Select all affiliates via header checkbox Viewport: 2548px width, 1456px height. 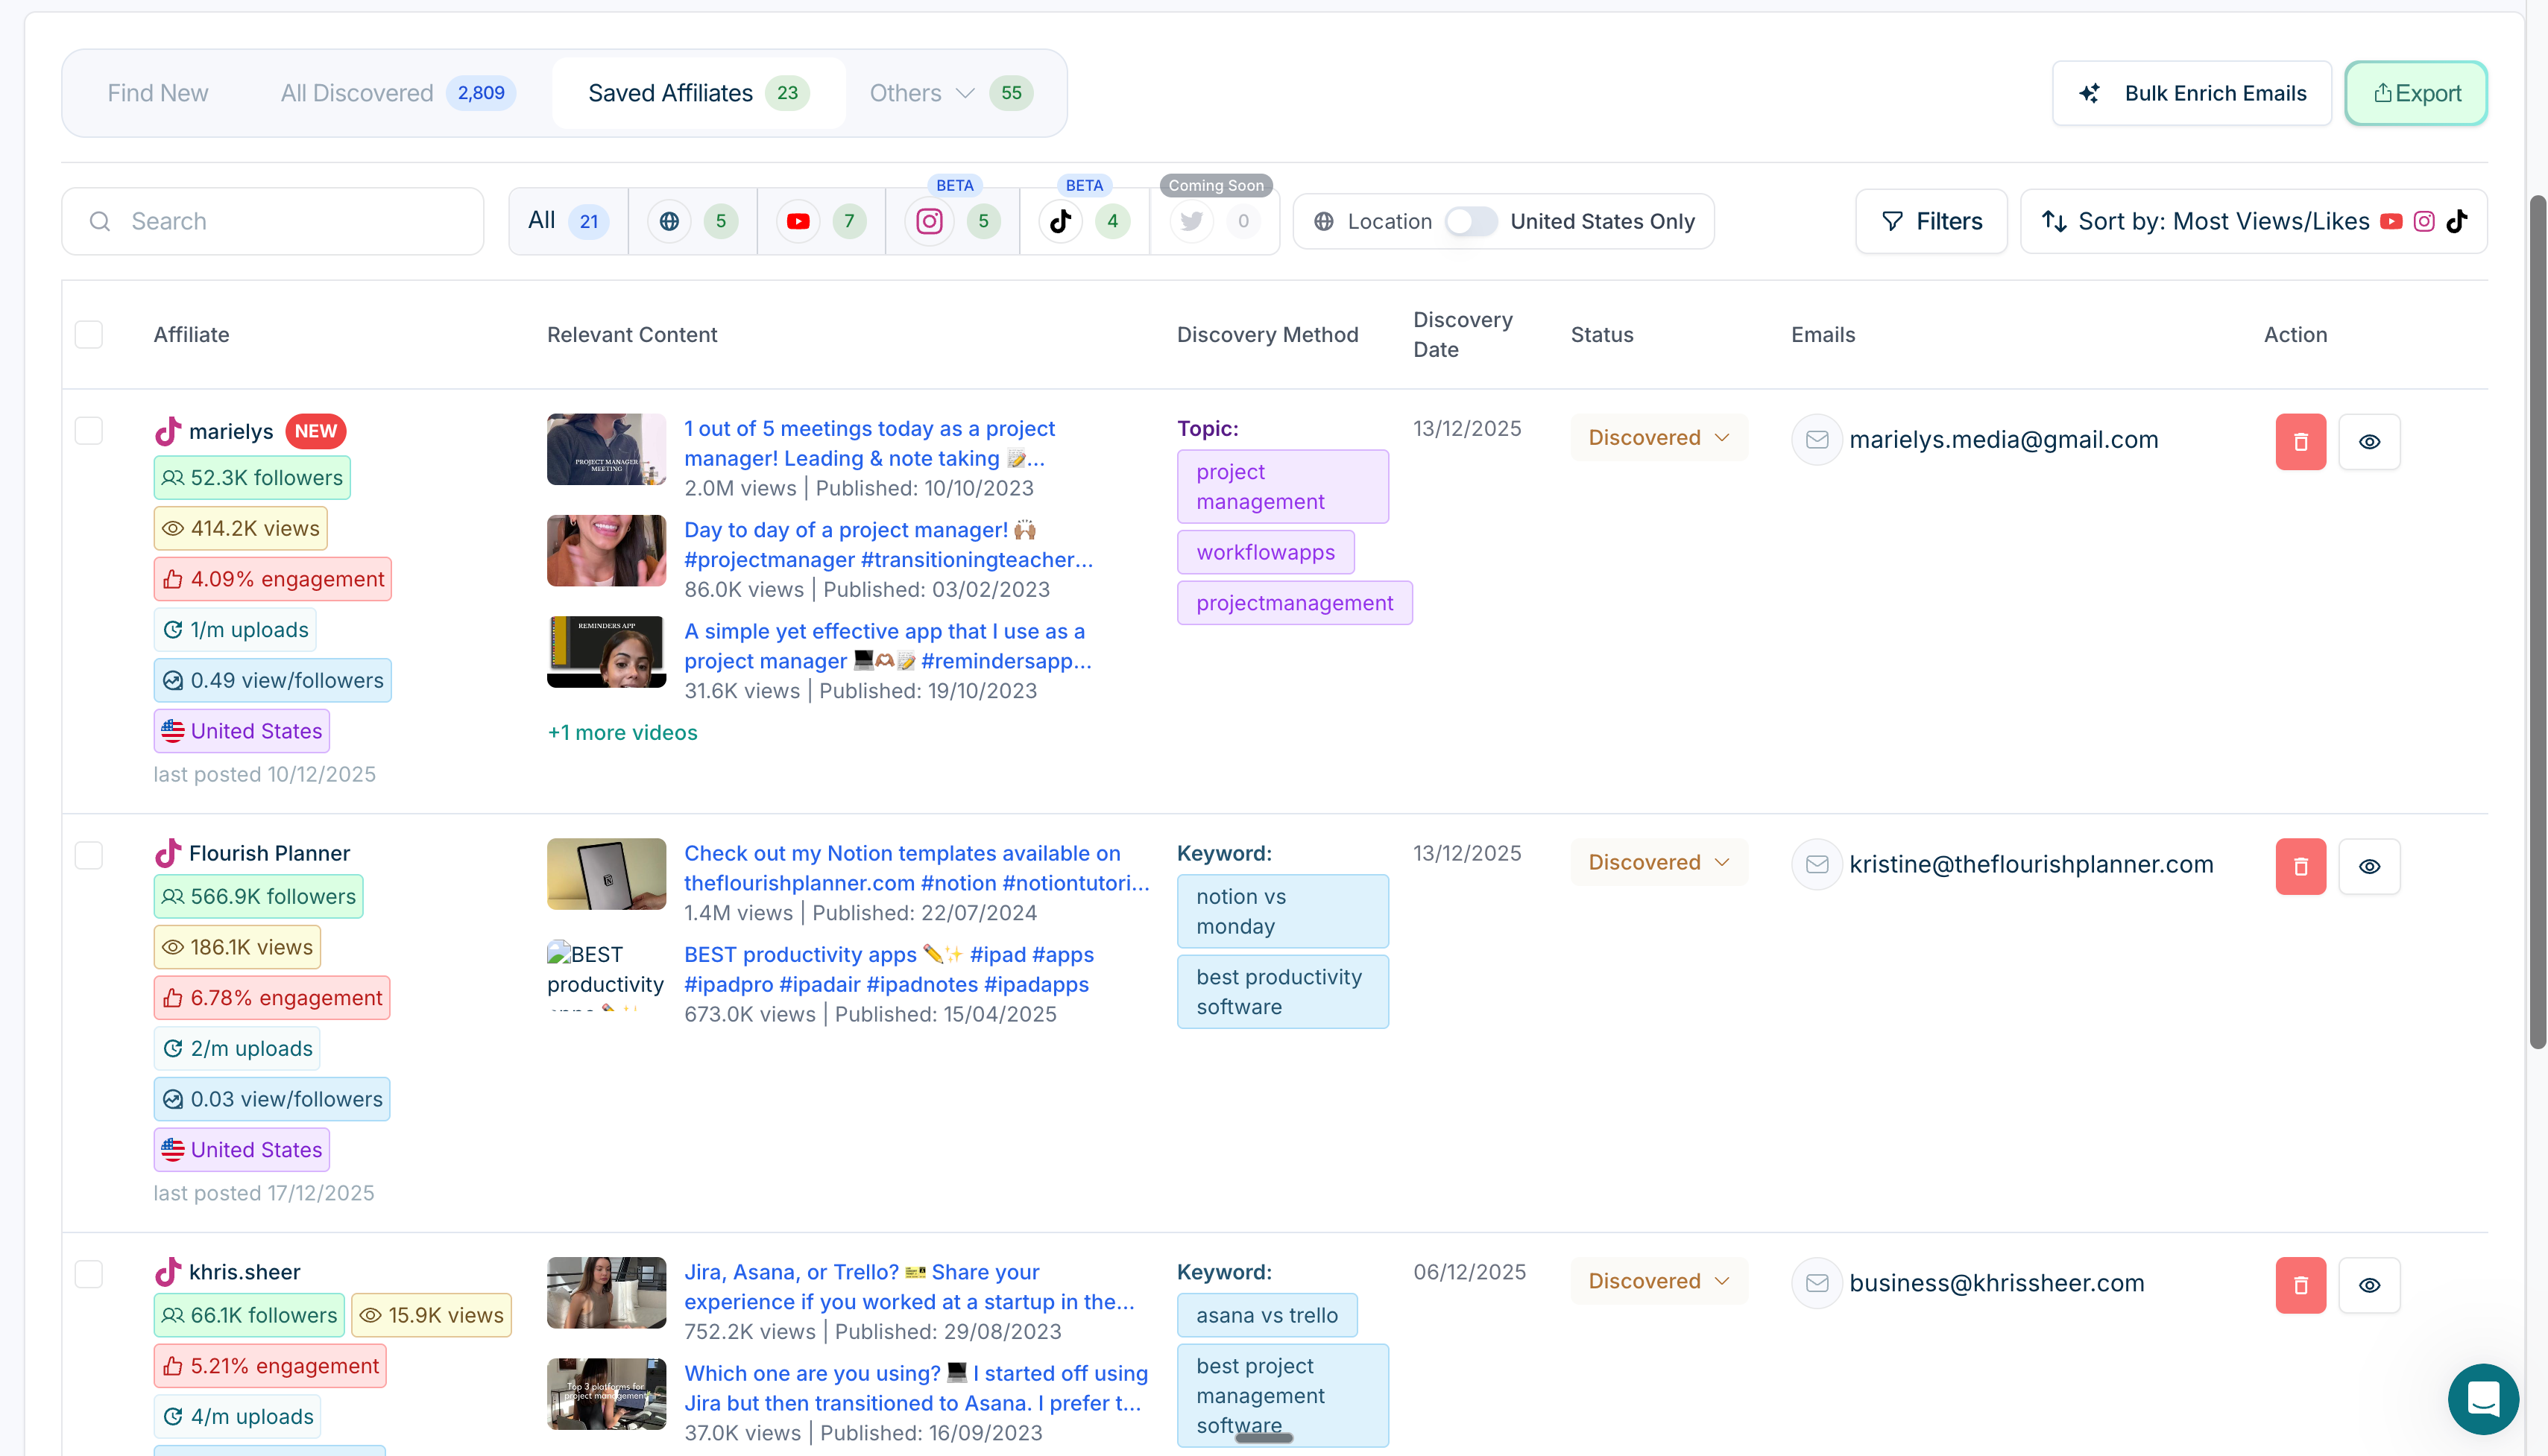coord(88,334)
